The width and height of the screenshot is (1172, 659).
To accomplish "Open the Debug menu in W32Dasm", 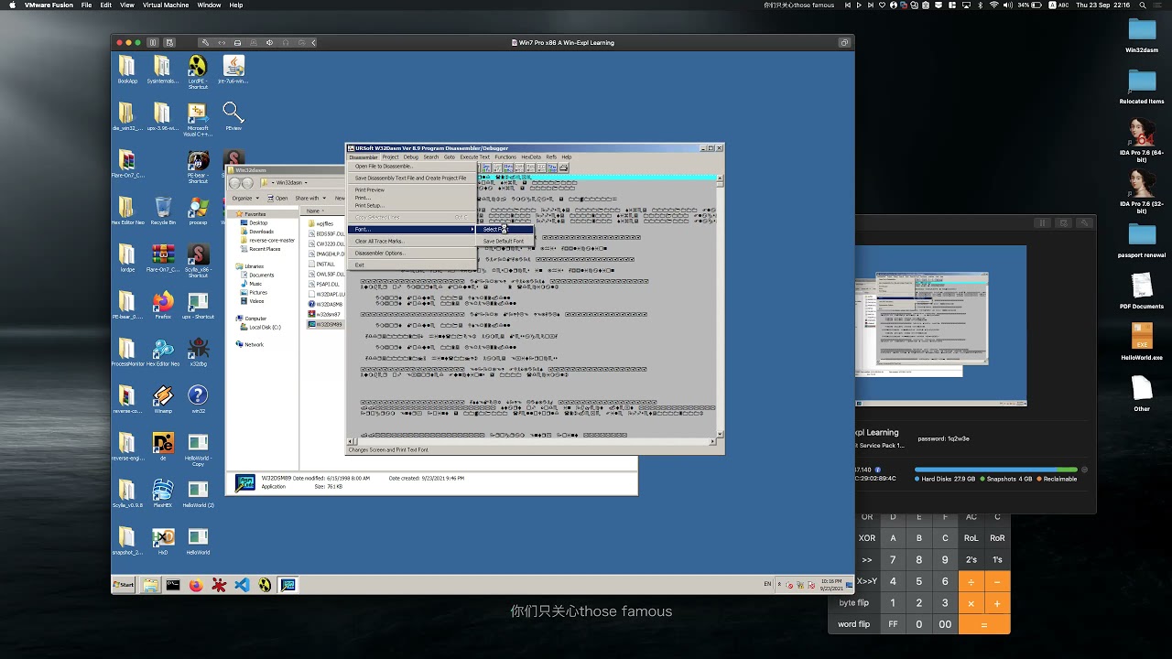I will click(411, 157).
